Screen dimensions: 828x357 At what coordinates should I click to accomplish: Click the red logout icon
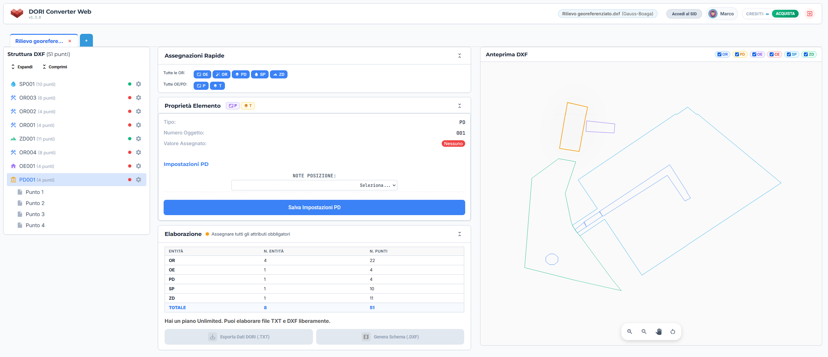pos(809,14)
